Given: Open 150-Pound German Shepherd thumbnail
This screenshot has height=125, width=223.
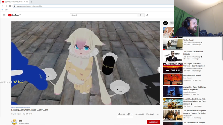Looking at the screenshot, I should [x=173, y=115].
